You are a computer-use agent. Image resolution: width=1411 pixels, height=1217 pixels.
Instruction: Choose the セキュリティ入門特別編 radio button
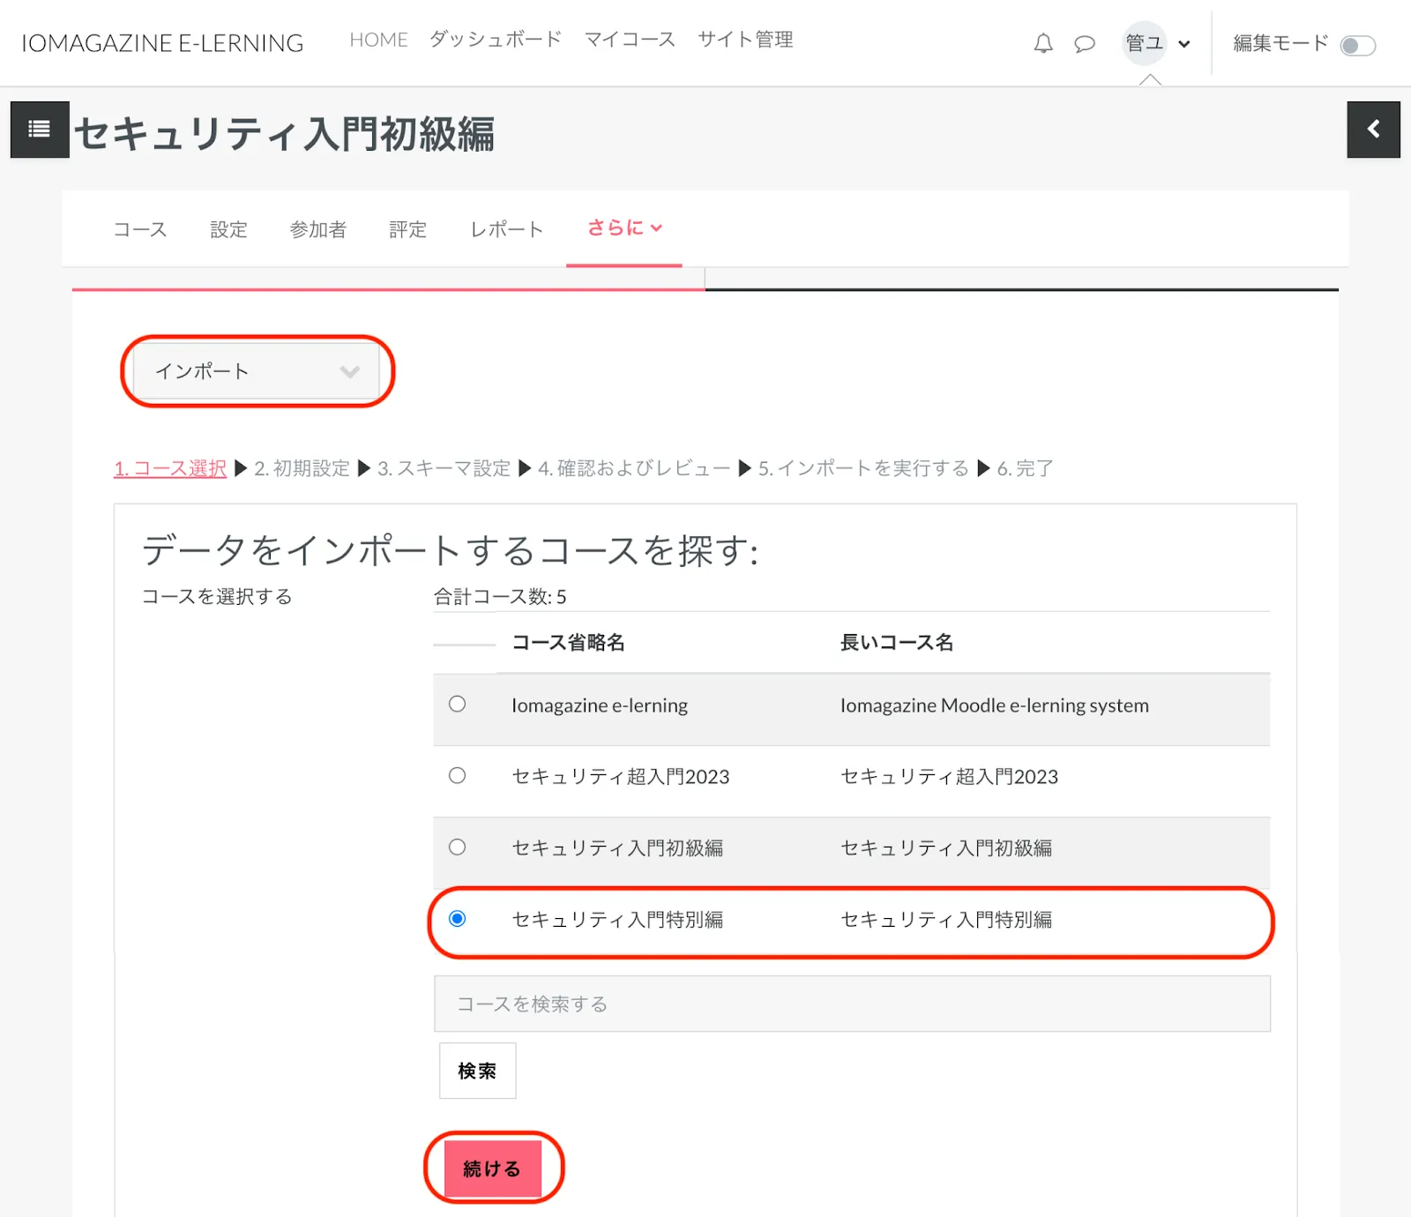457,918
